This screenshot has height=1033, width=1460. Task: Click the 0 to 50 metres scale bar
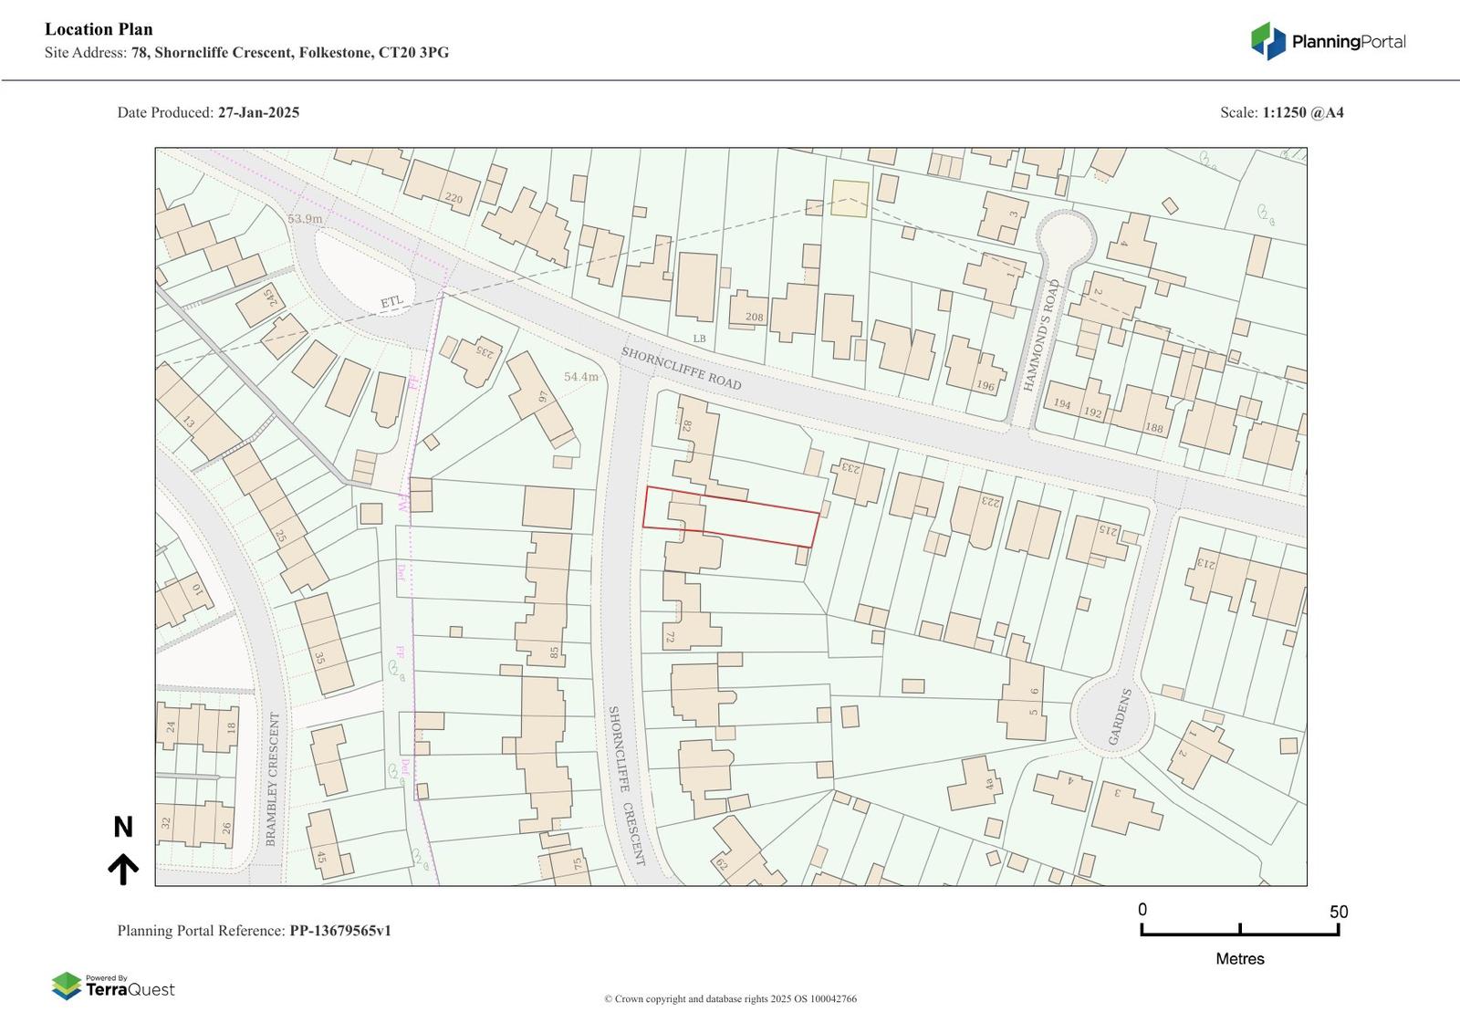[x=1239, y=929]
